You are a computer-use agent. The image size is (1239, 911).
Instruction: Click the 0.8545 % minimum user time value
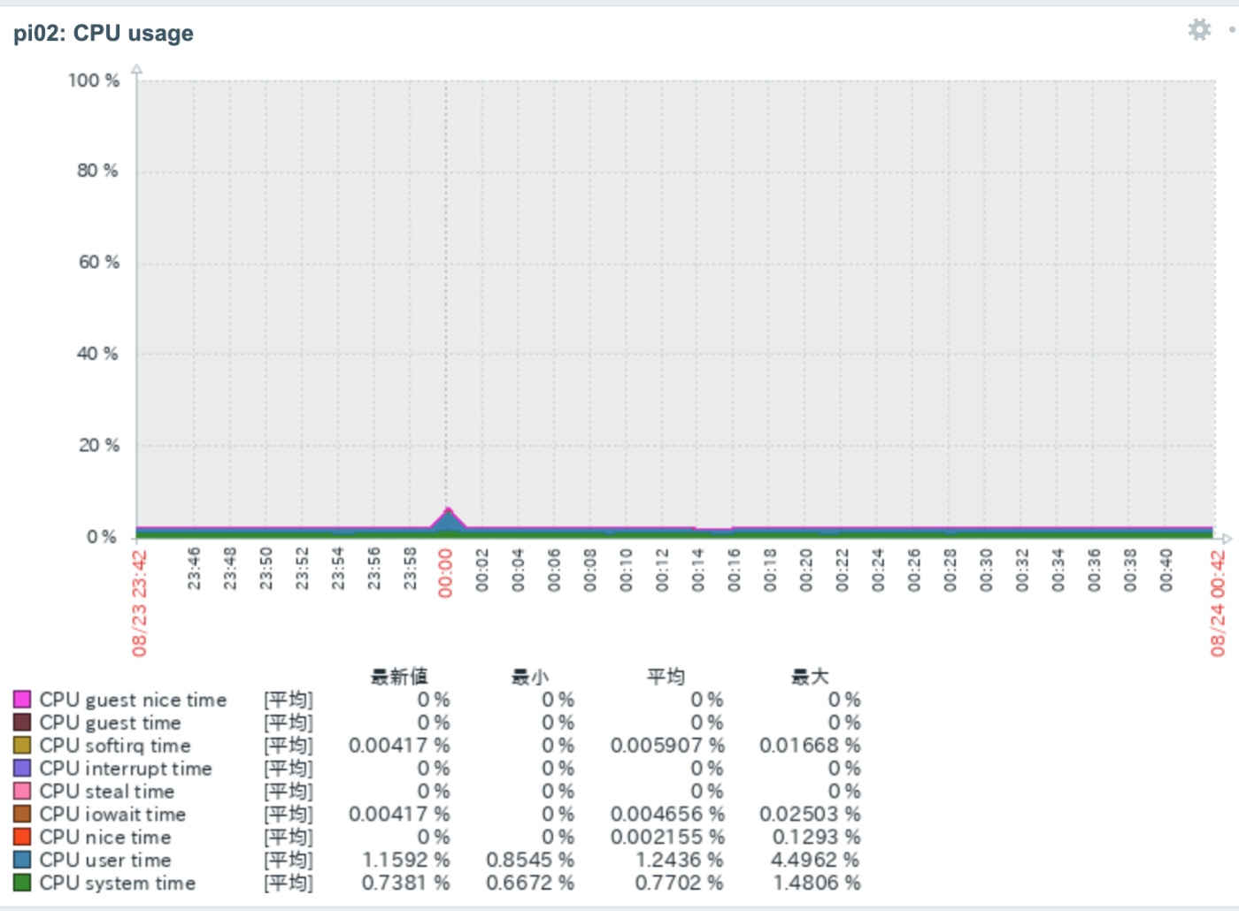click(x=530, y=860)
